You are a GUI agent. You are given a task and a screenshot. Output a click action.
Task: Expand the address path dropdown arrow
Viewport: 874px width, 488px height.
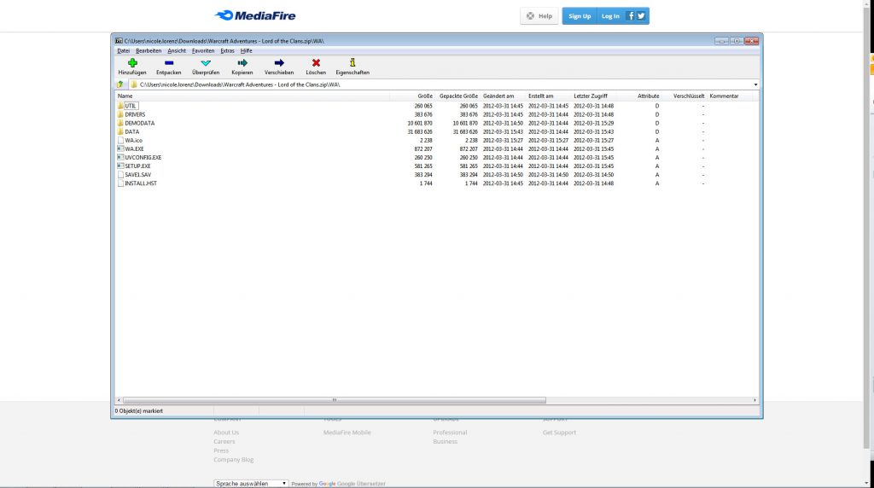click(755, 84)
